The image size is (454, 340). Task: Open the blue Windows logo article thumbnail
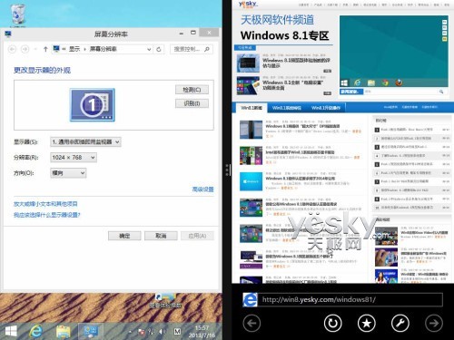coord(251,181)
